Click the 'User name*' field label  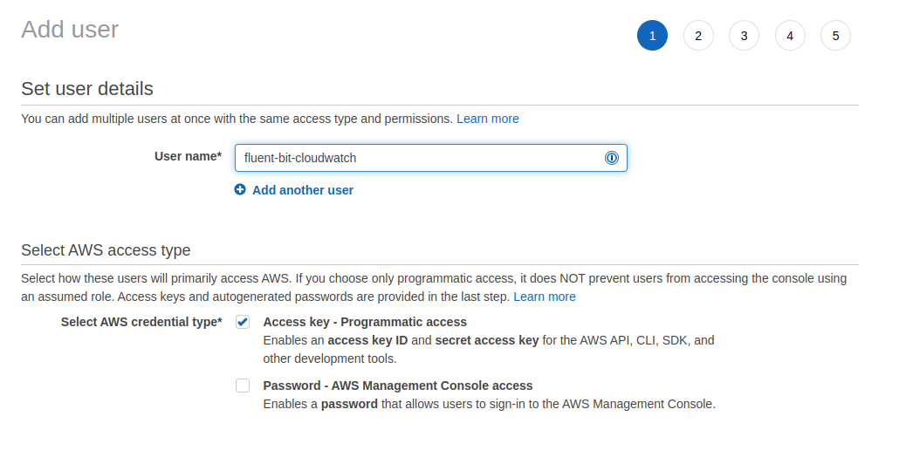click(x=188, y=156)
